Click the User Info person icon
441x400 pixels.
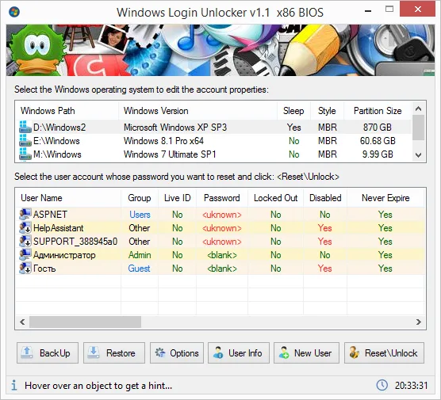(218, 352)
